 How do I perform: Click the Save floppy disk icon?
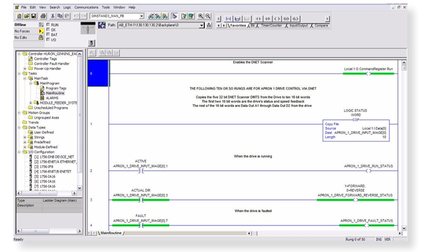34,16
